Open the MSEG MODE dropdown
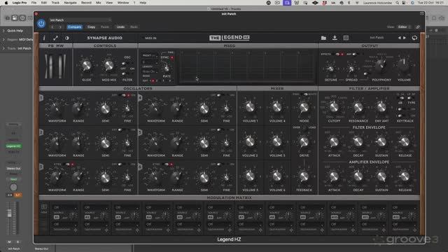This screenshot has height=252, width=448. pyautogui.click(x=150, y=71)
